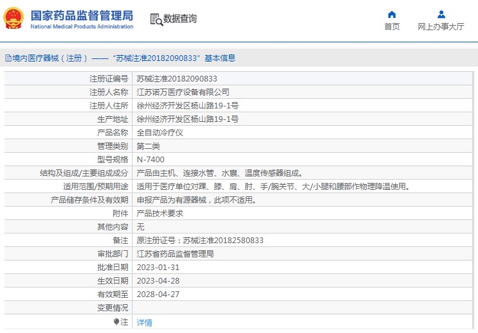Click the 注册人名称 row label

(x=109, y=92)
